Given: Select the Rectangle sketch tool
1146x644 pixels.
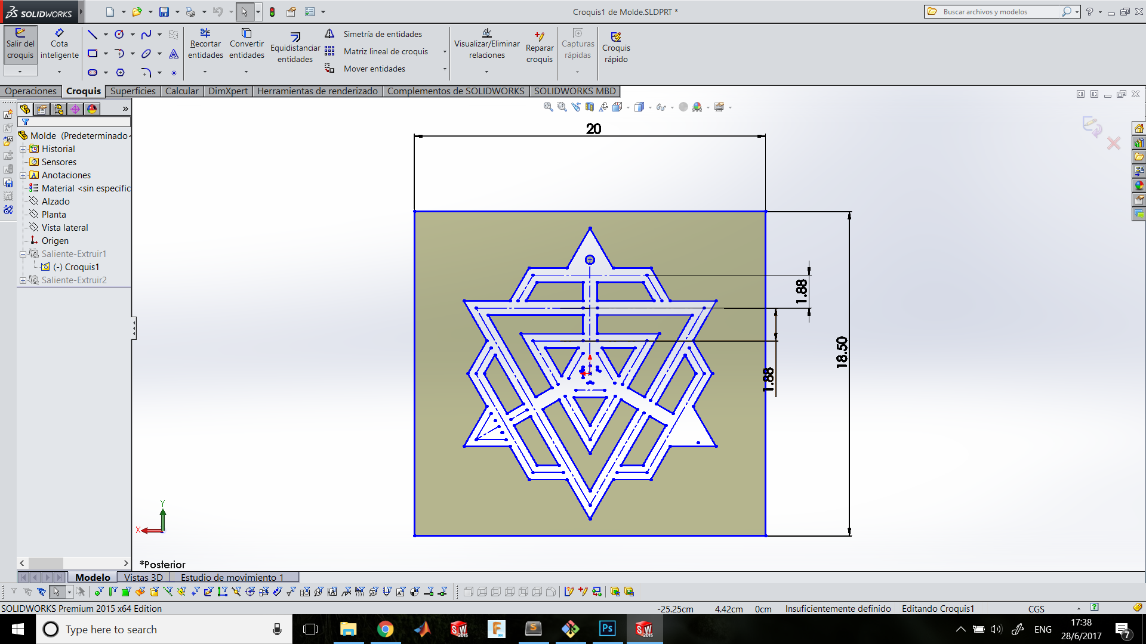Looking at the screenshot, I should (93, 54).
